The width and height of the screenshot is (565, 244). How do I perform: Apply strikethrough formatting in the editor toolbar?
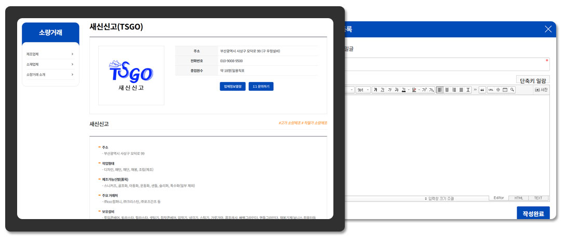[x=396, y=90]
